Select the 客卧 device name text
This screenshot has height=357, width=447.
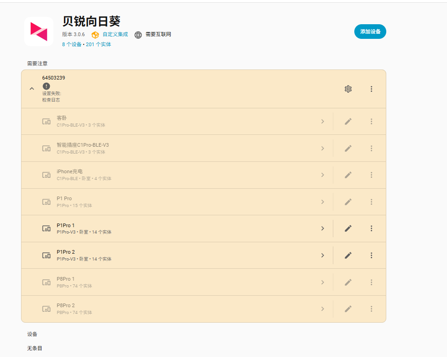[x=62, y=118]
